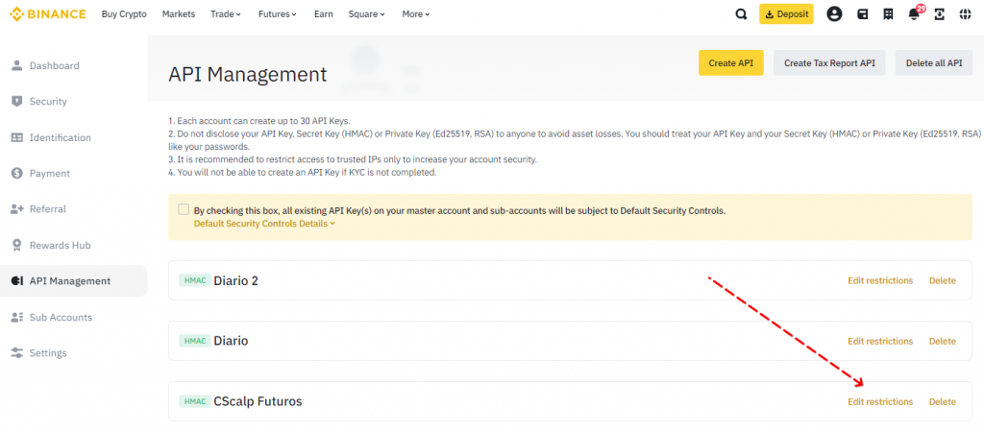Screen dimensions: 984x432
Task: Click the Sub Accounts people icon
Action: (17, 317)
